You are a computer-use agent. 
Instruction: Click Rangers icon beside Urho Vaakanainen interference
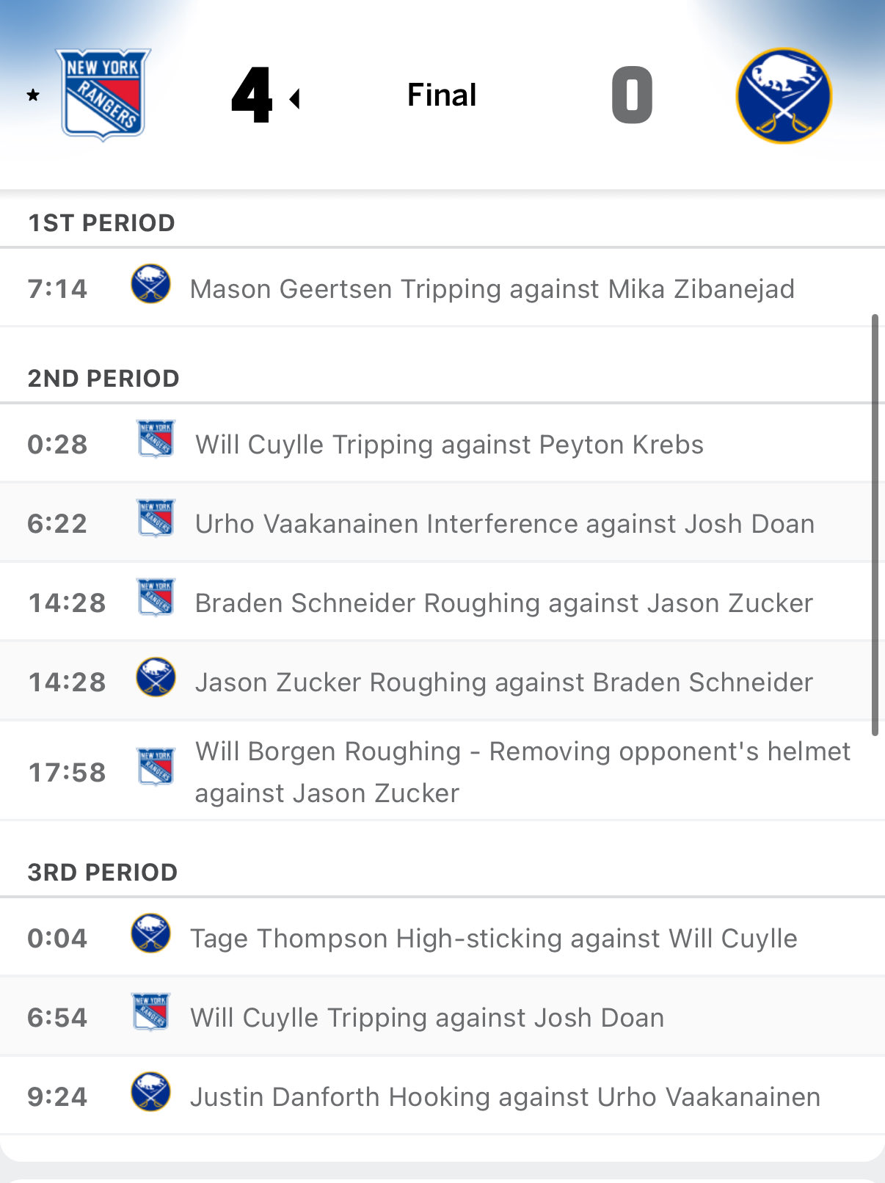click(x=156, y=518)
